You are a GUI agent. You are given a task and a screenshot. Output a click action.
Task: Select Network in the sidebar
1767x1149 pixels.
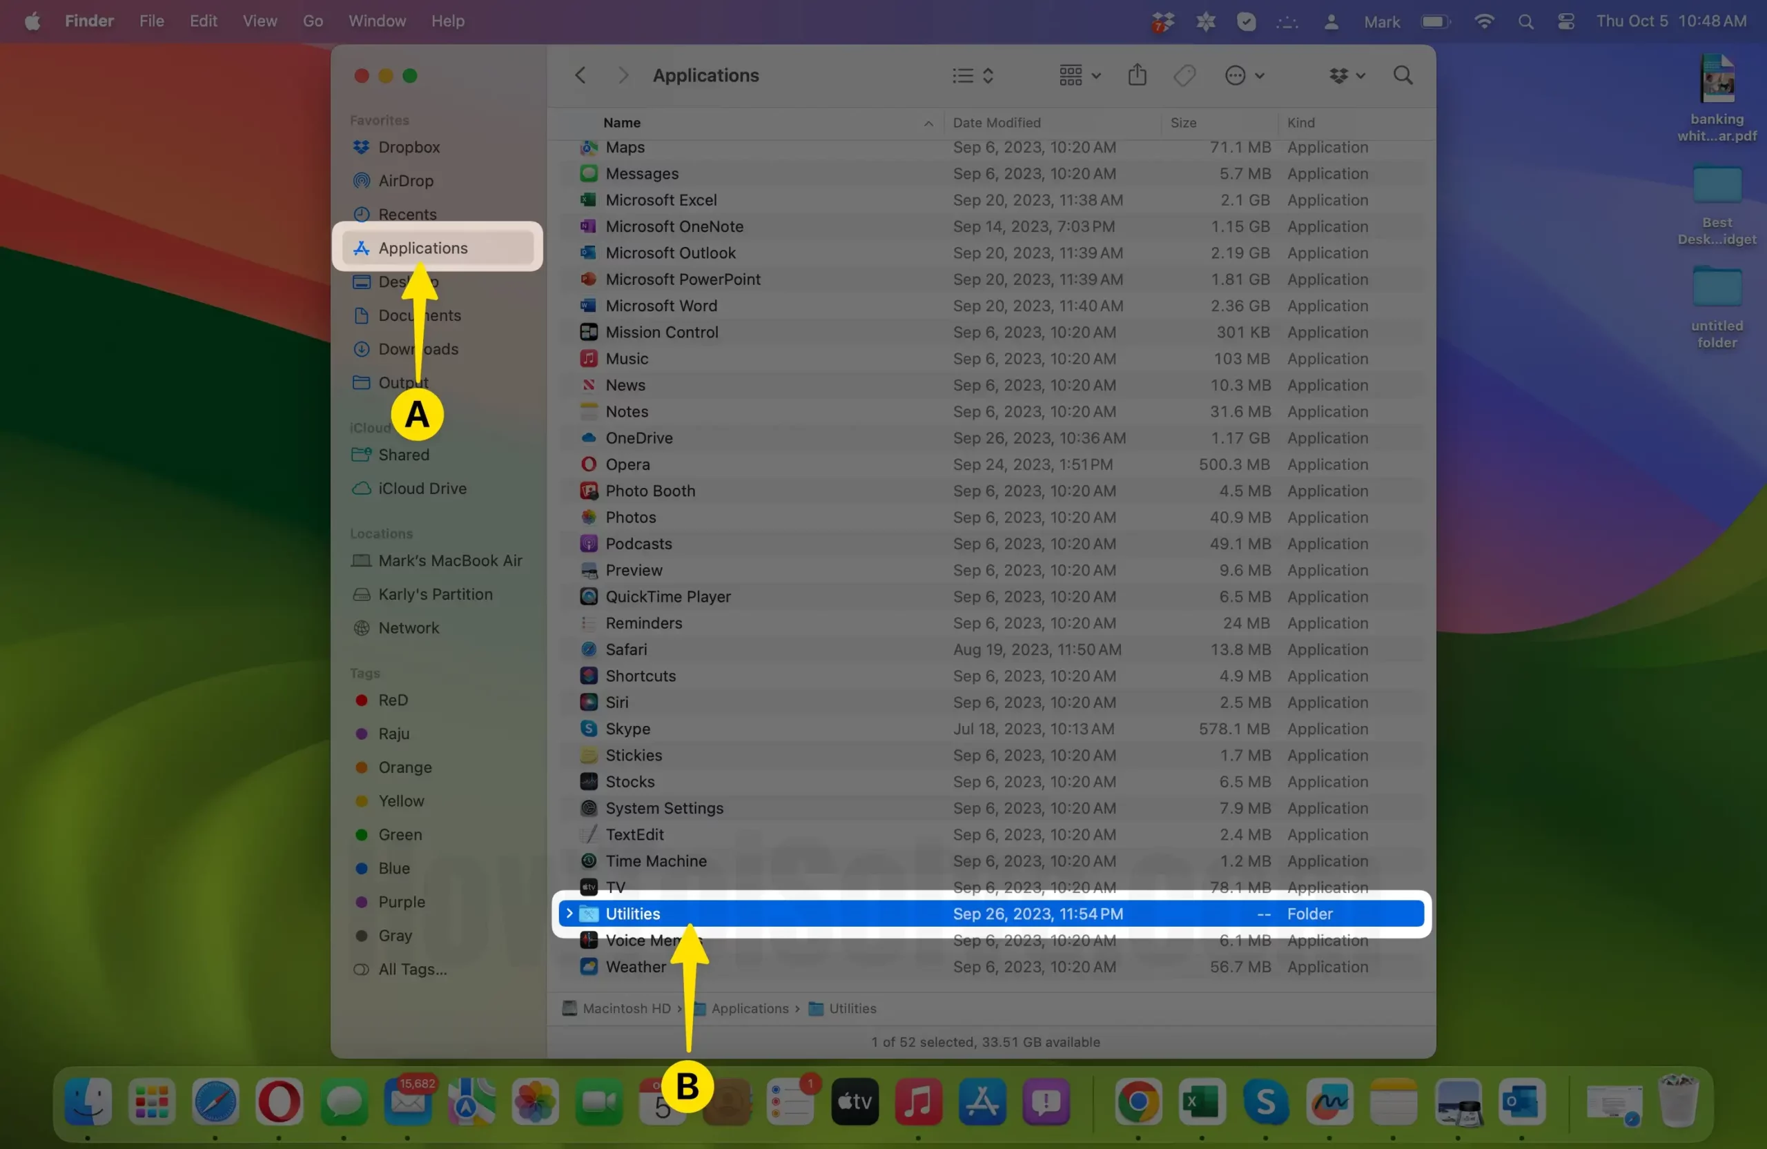coord(409,628)
